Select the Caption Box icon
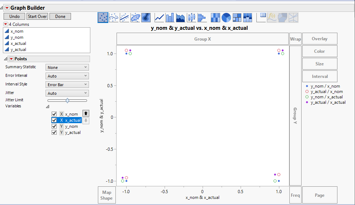 click(x=261, y=18)
